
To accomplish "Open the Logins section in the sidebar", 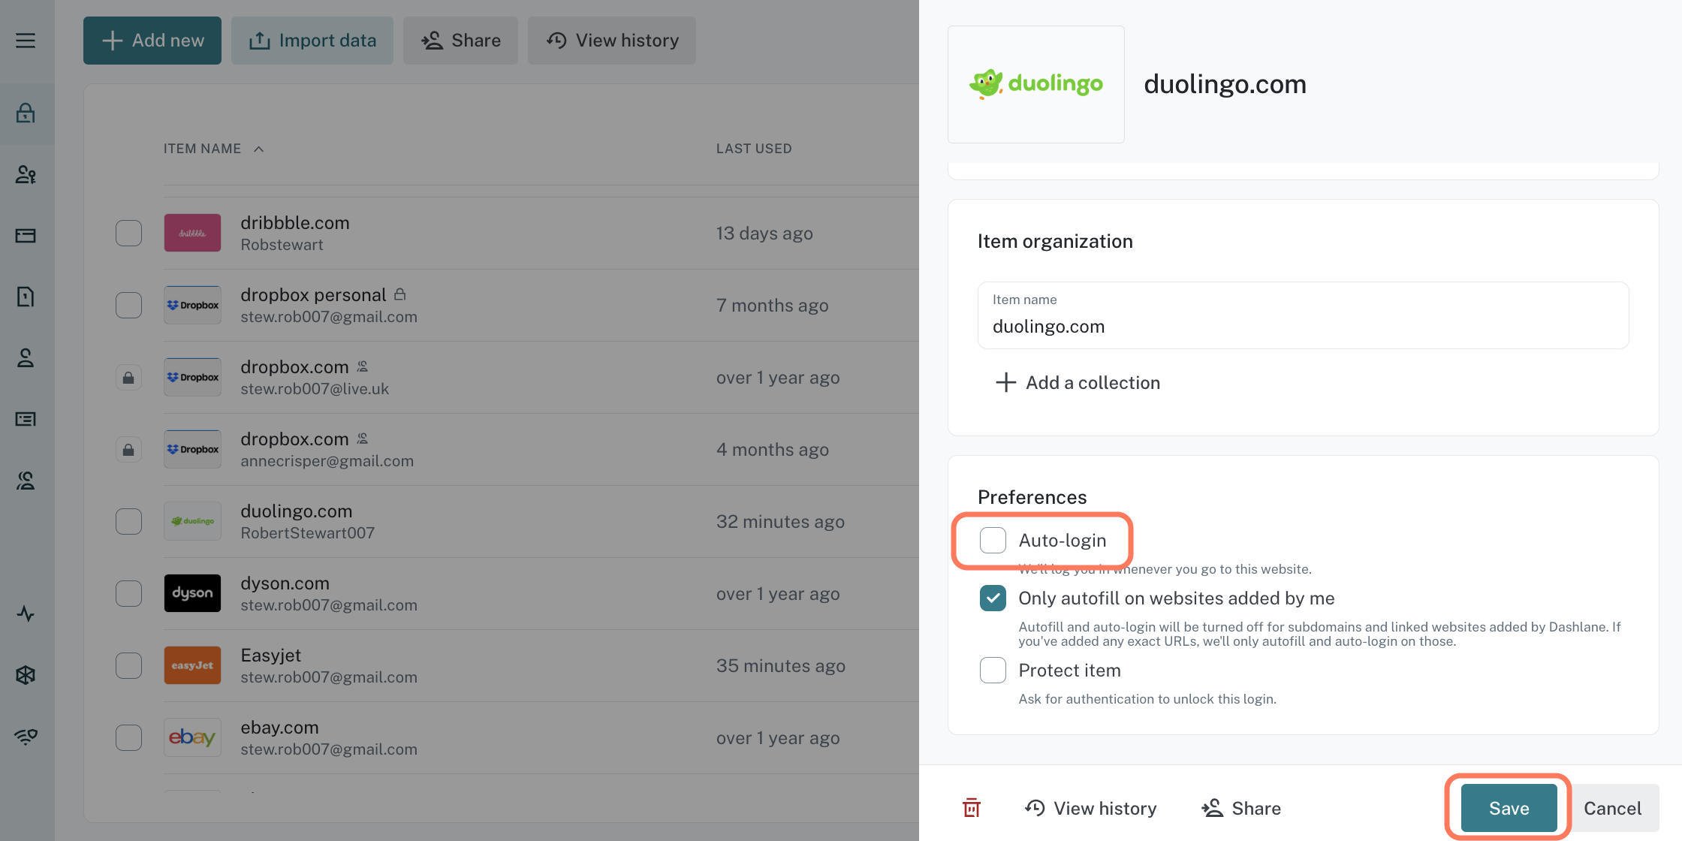I will coord(27,113).
